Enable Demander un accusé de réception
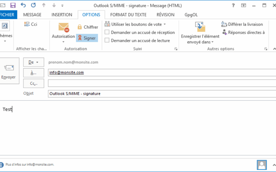Screen dimensions: 276x172 pyautogui.click(x=107, y=32)
